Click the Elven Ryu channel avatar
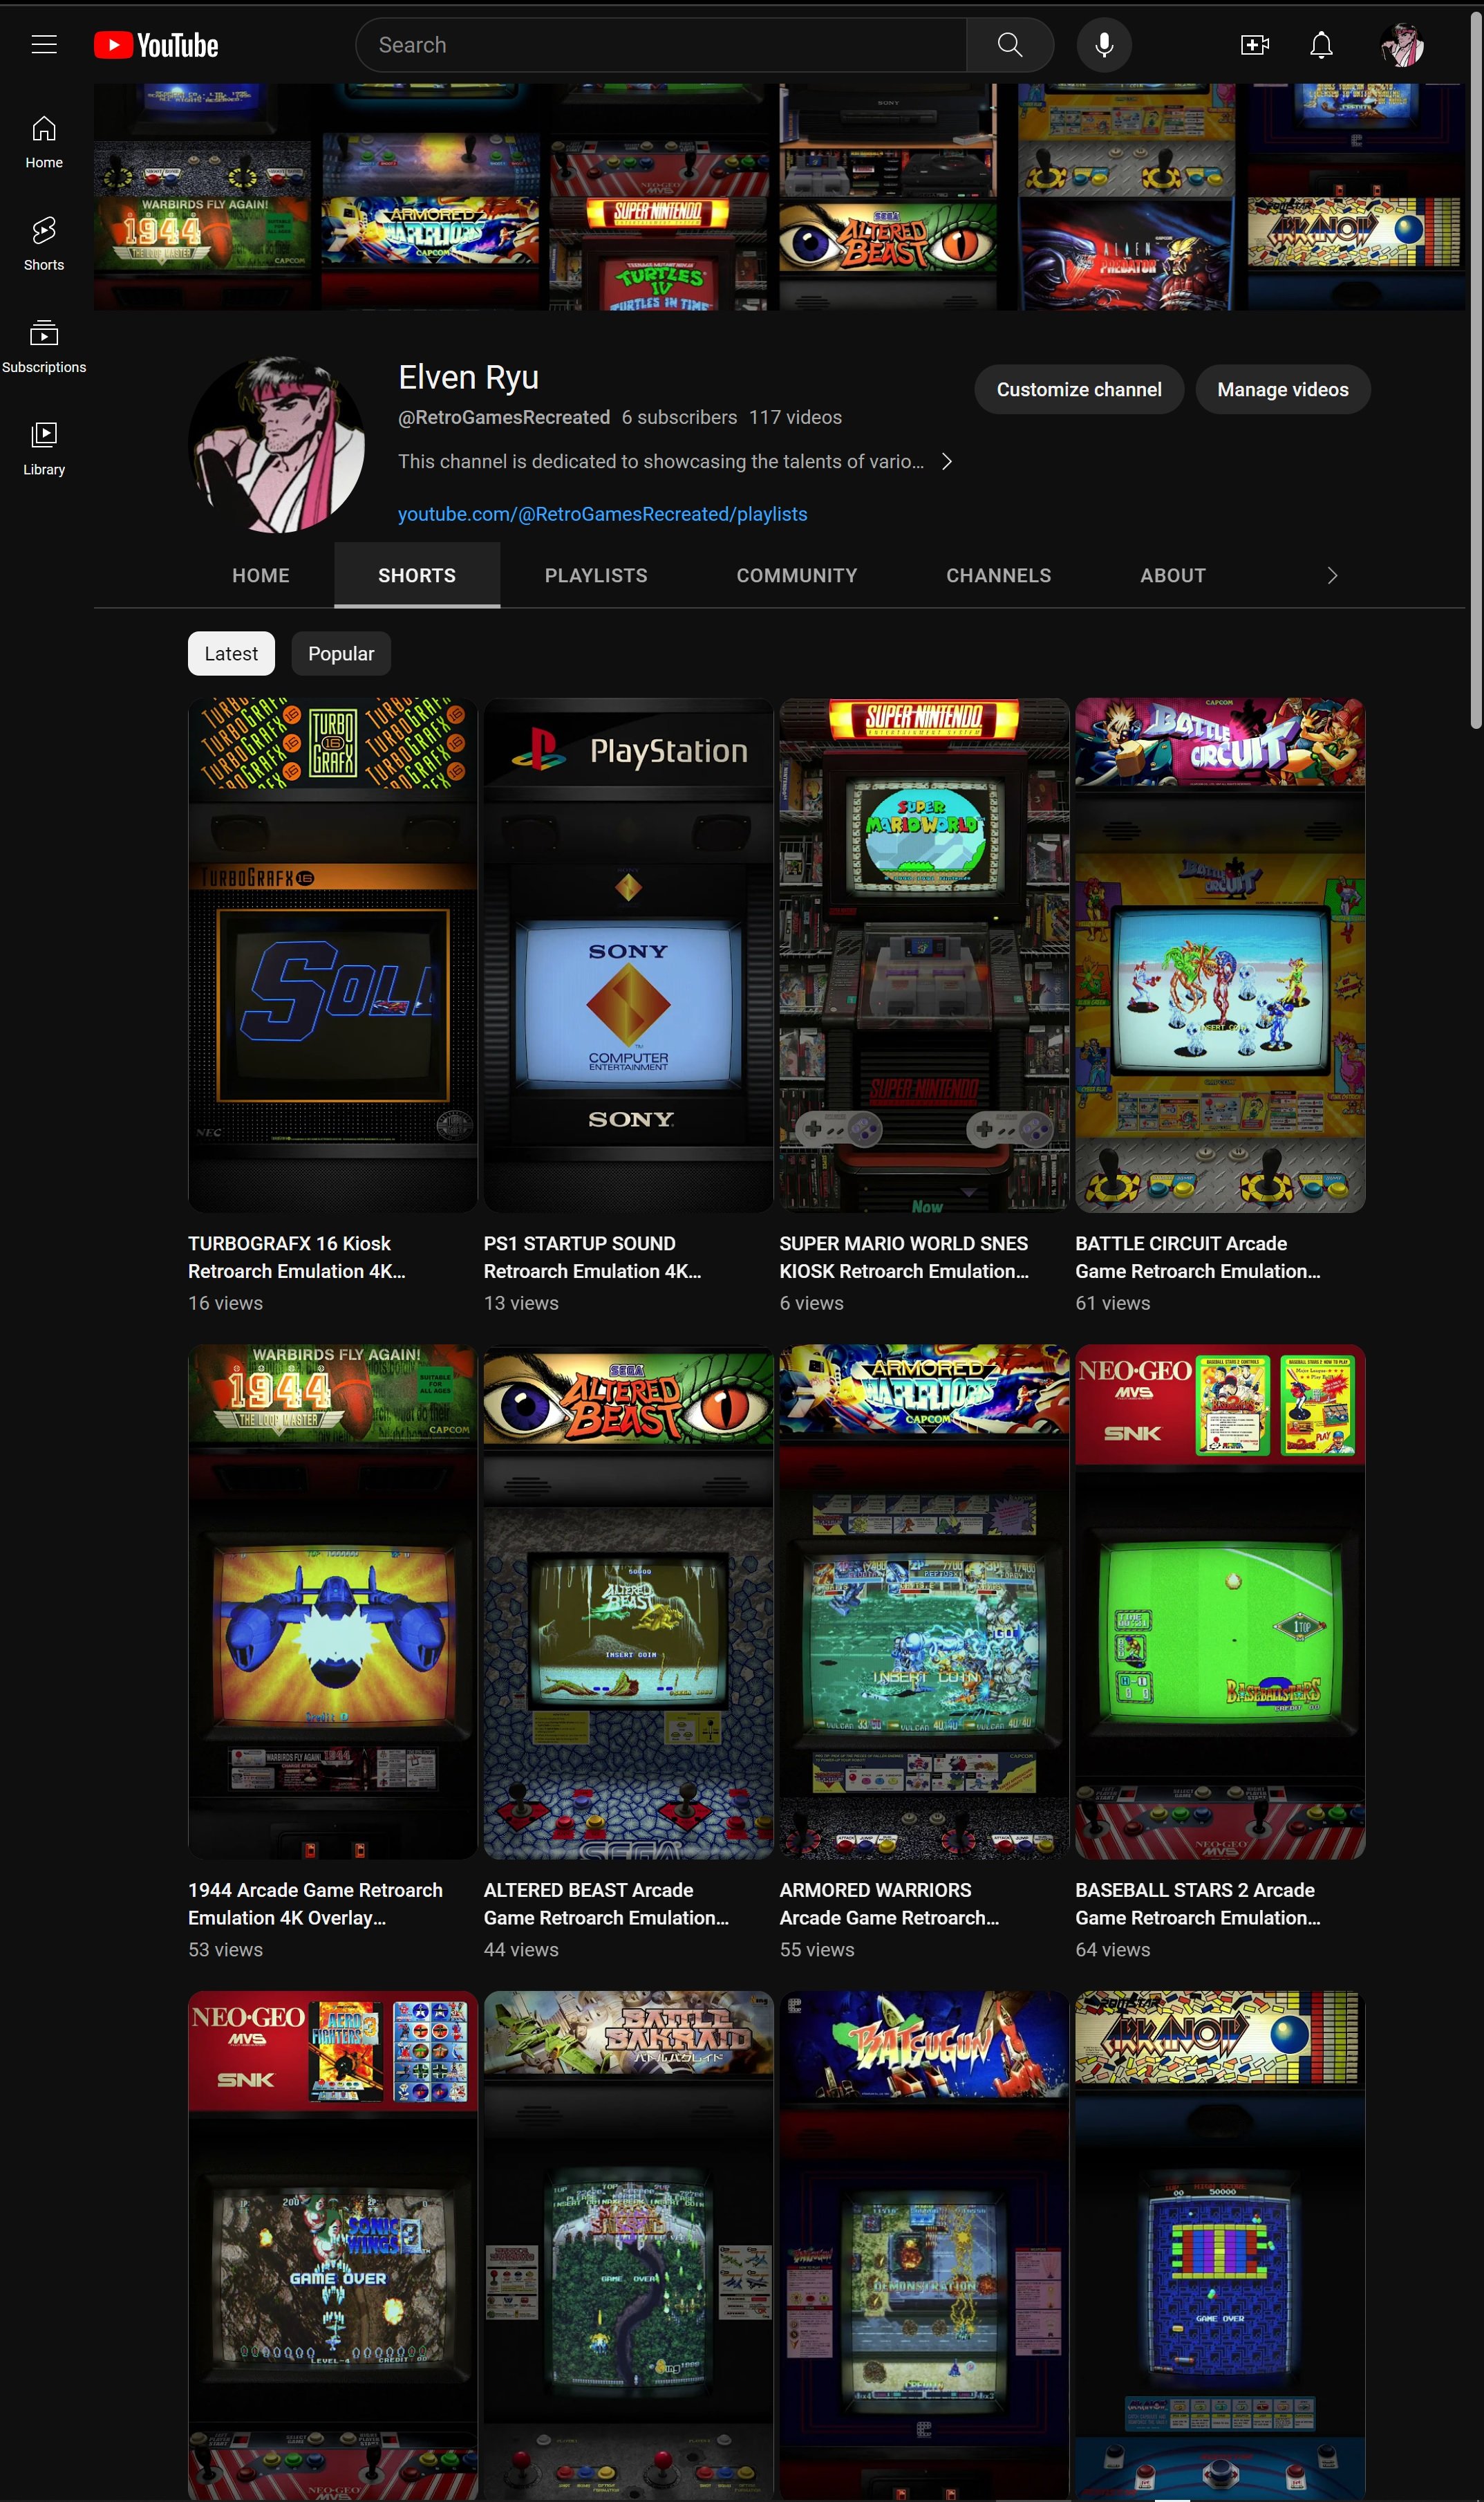The height and width of the screenshot is (2502, 1484). (x=277, y=444)
